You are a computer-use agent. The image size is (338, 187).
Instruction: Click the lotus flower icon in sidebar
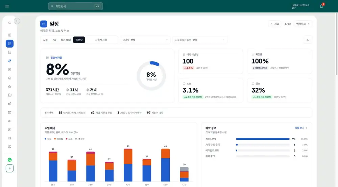[x=9, y=87]
